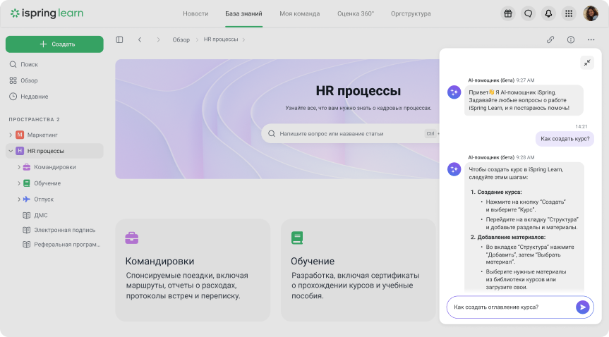Click the hero search field
This screenshot has width=609, height=337.
pyautogui.click(x=350, y=133)
